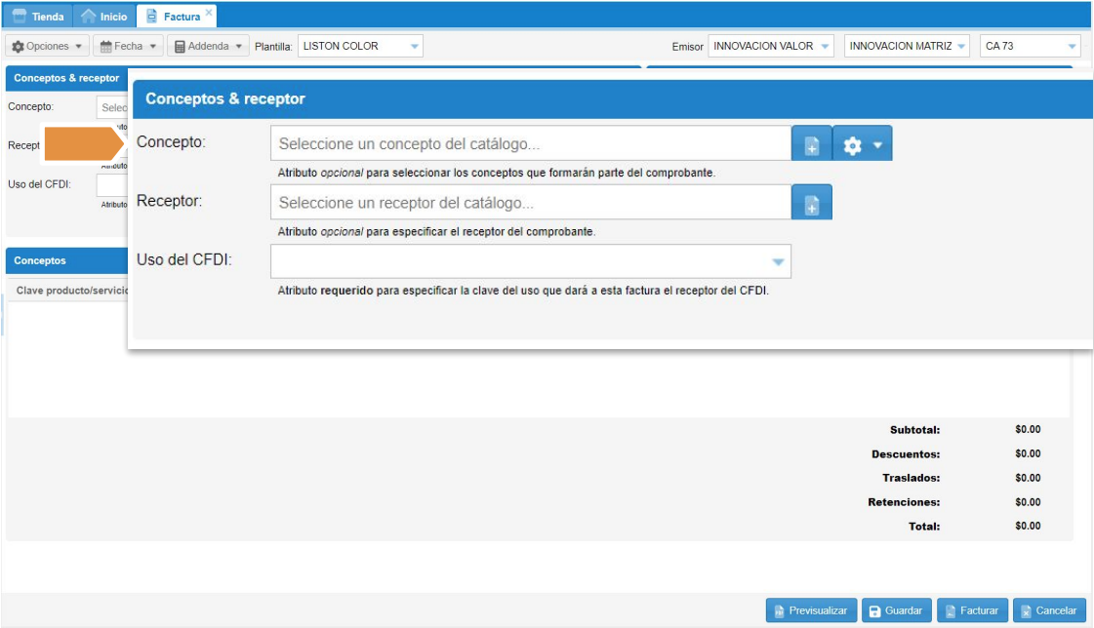Click the Receptor catalog search field
Screen dimensions: 1094x628
coord(530,204)
